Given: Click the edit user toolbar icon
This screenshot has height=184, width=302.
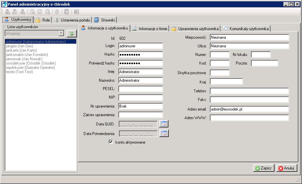Looking at the screenshot, I should coord(15,12).
